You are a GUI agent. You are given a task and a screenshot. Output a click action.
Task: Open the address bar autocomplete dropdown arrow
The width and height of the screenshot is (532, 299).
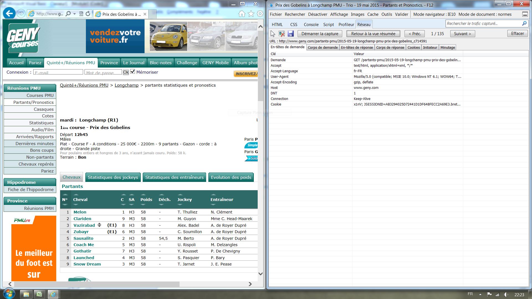pos(74,14)
